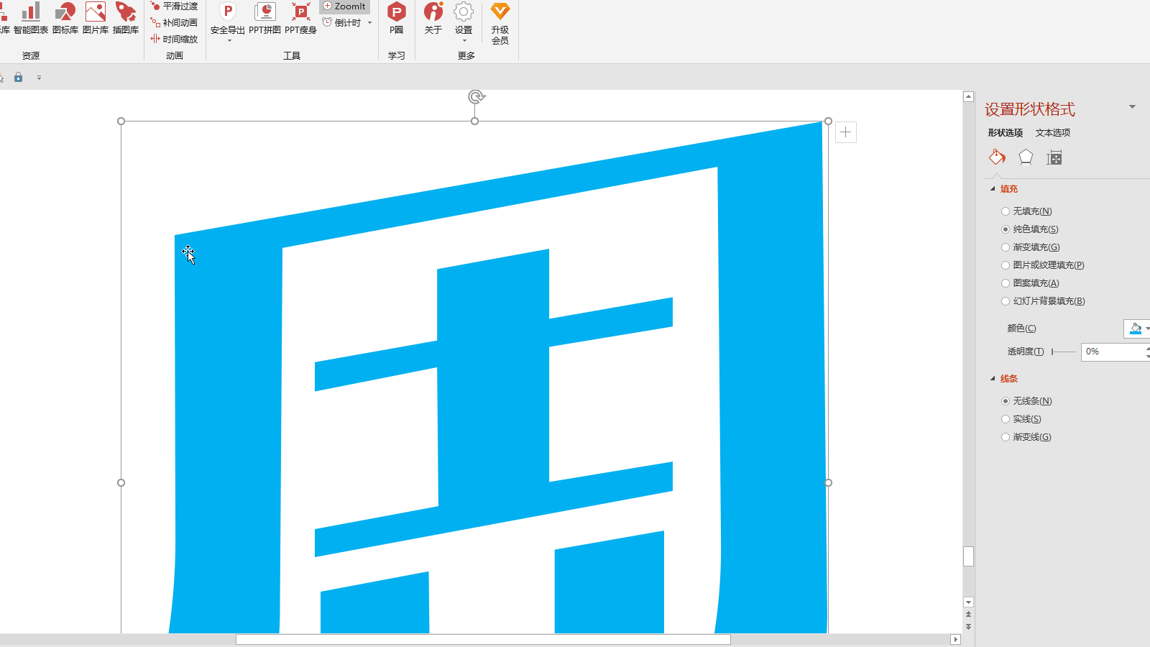
Task: Open the 图片库 picture library
Action: pyautogui.click(x=96, y=19)
